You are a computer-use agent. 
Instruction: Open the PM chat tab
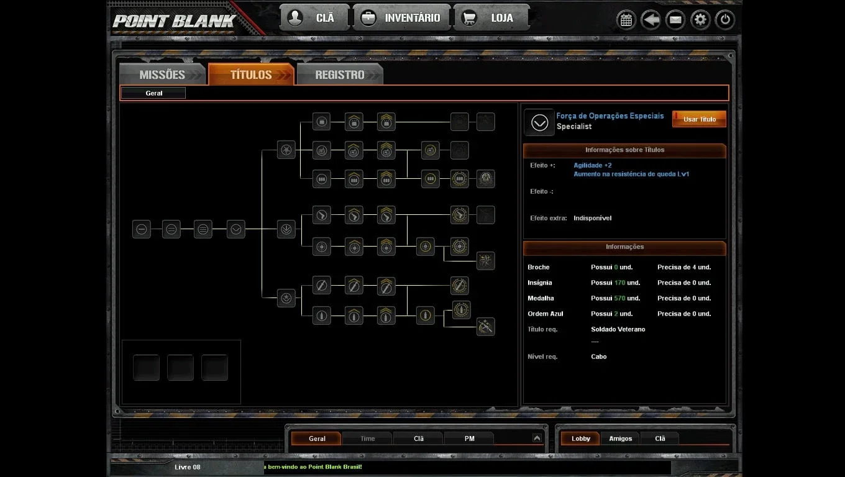469,438
